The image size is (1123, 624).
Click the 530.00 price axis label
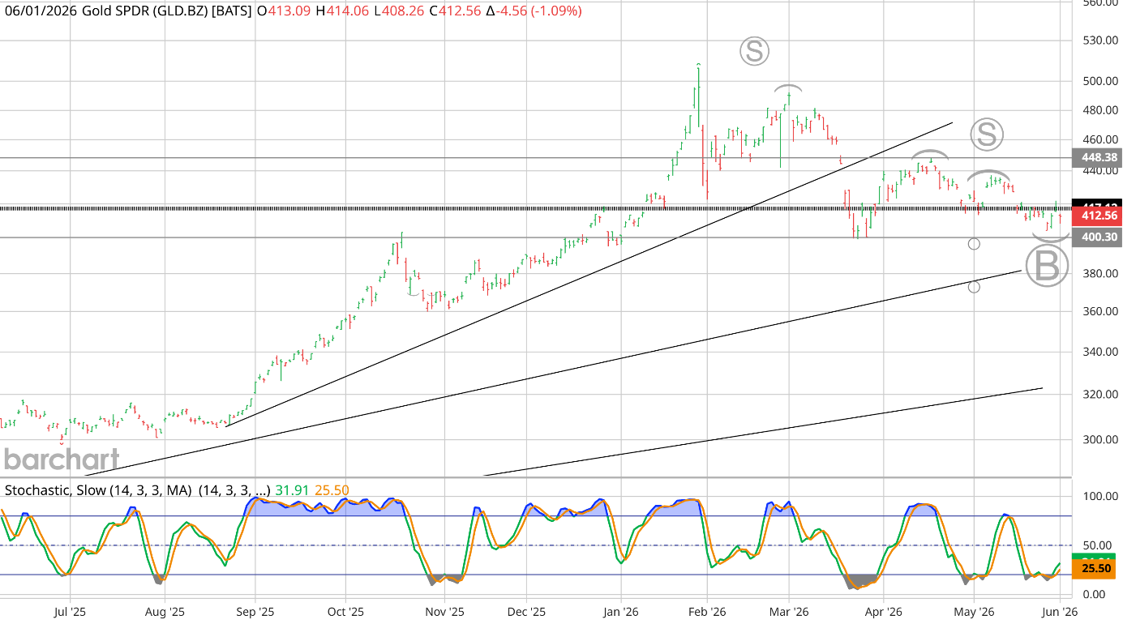click(x=1100, y=41)
